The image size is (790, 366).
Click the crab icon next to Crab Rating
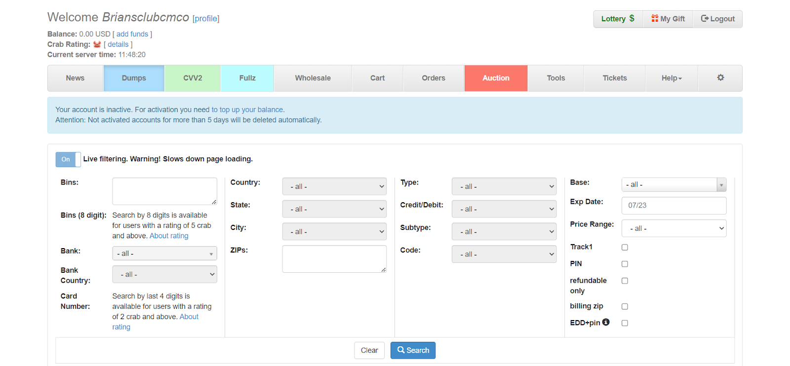(97, 44)
